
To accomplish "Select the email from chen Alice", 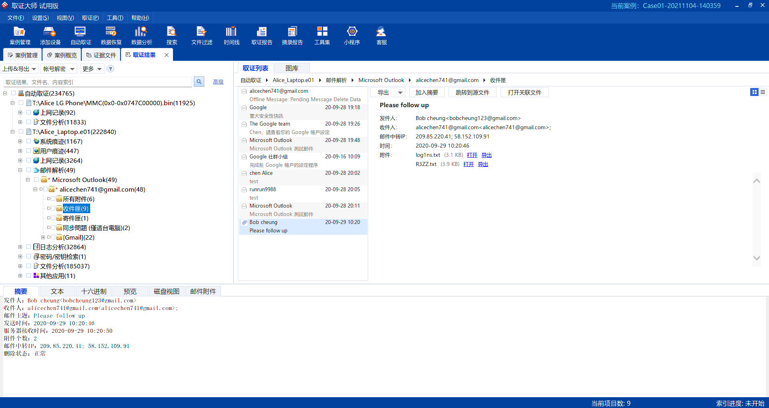I will (303, 177).
